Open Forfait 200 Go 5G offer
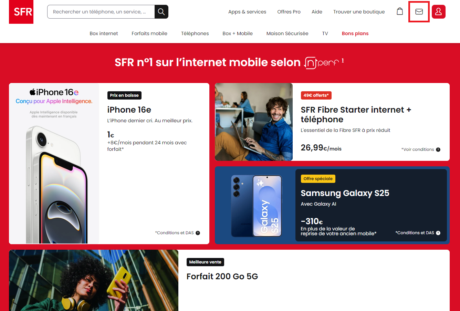Viewport: 460px width, 311px height. click(222, 277)
